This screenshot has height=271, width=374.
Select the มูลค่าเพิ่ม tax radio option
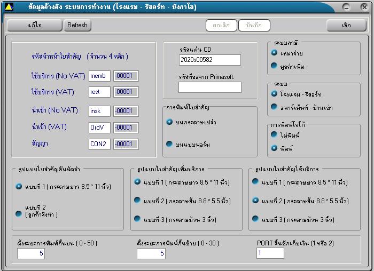275,66
